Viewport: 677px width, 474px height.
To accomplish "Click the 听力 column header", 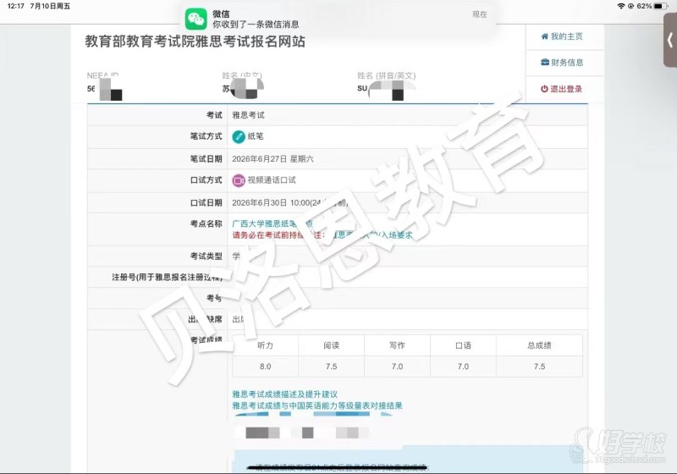I will click(x=265, y=345).
